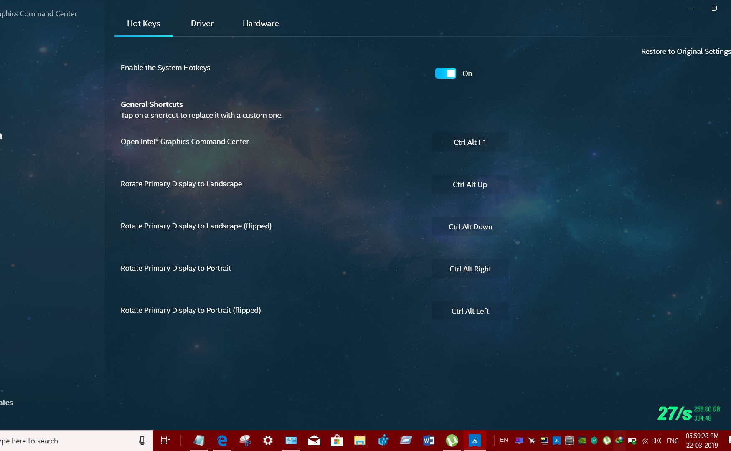The image size is (731, 451).
Task: Click the "Rotate Primary Display to Portrait (flipped)" label
Action: tap(191, 310)
